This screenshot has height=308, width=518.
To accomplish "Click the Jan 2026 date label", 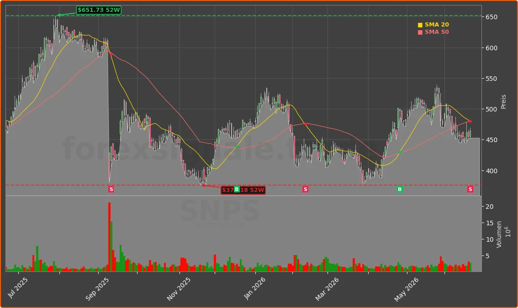I will pos(254,288).
